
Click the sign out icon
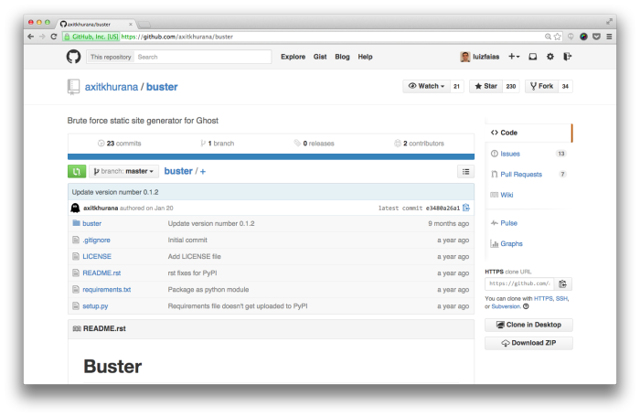coord(568,57)
